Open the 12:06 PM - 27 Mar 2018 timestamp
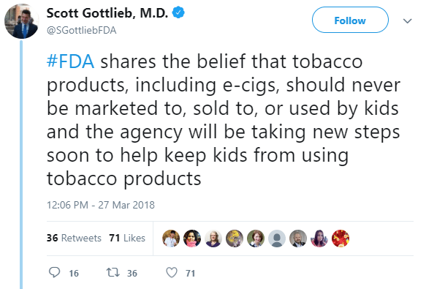426x289 pixels. click(101, 205)
